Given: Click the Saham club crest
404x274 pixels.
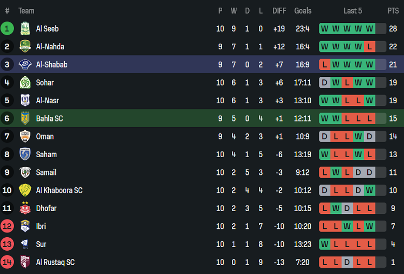Looking at the screenshot, I should point(25,154).
